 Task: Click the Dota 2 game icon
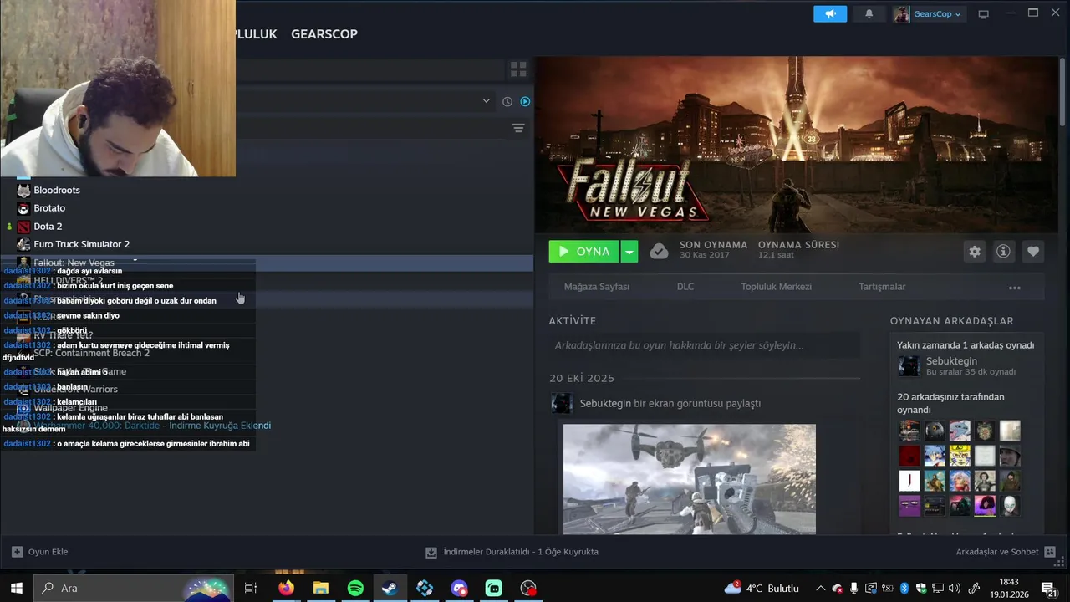23,227
